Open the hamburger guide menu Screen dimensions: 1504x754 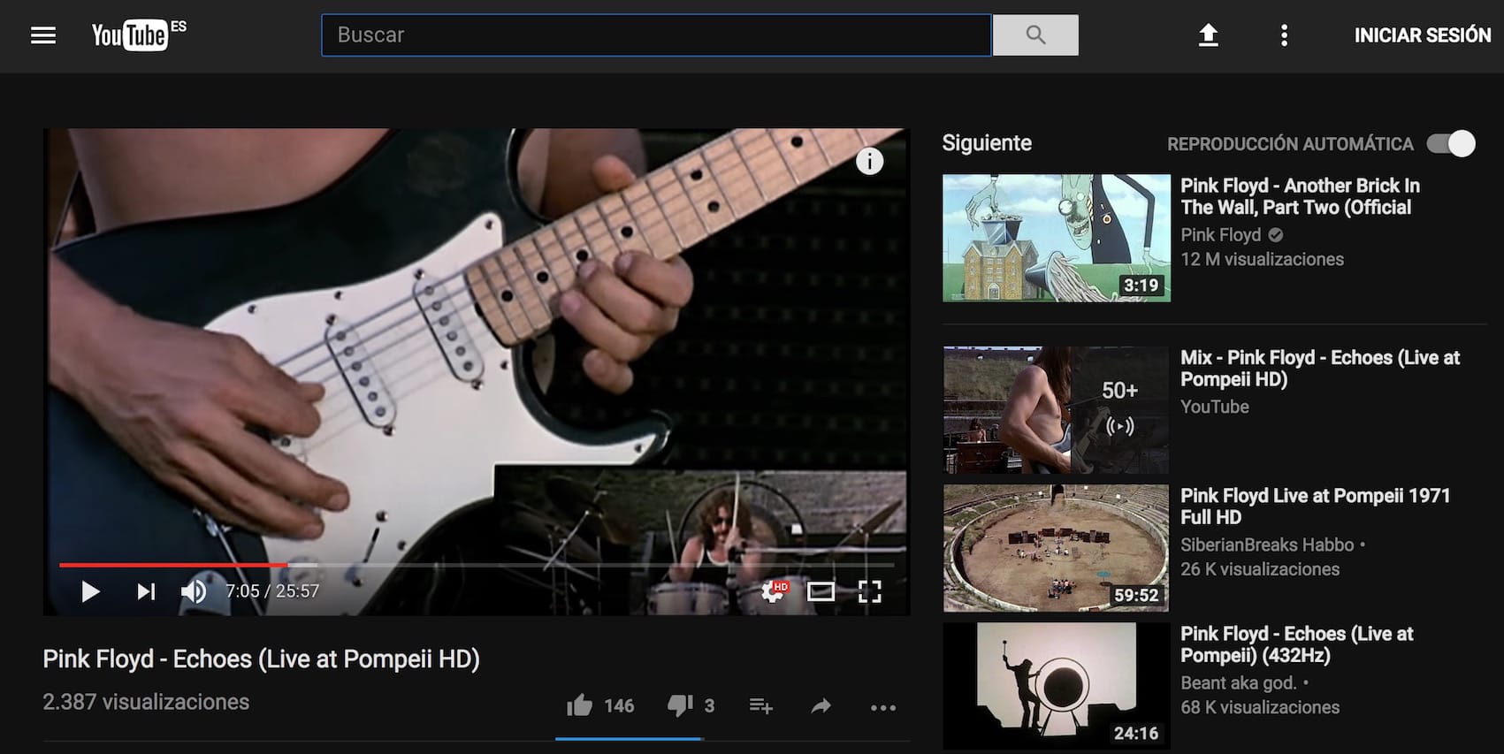43,35
